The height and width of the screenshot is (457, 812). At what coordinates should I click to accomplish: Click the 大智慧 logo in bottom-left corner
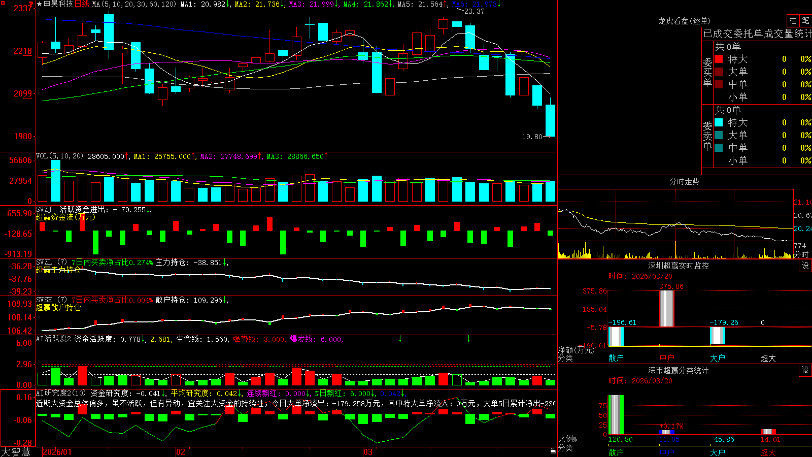[16, 451]
